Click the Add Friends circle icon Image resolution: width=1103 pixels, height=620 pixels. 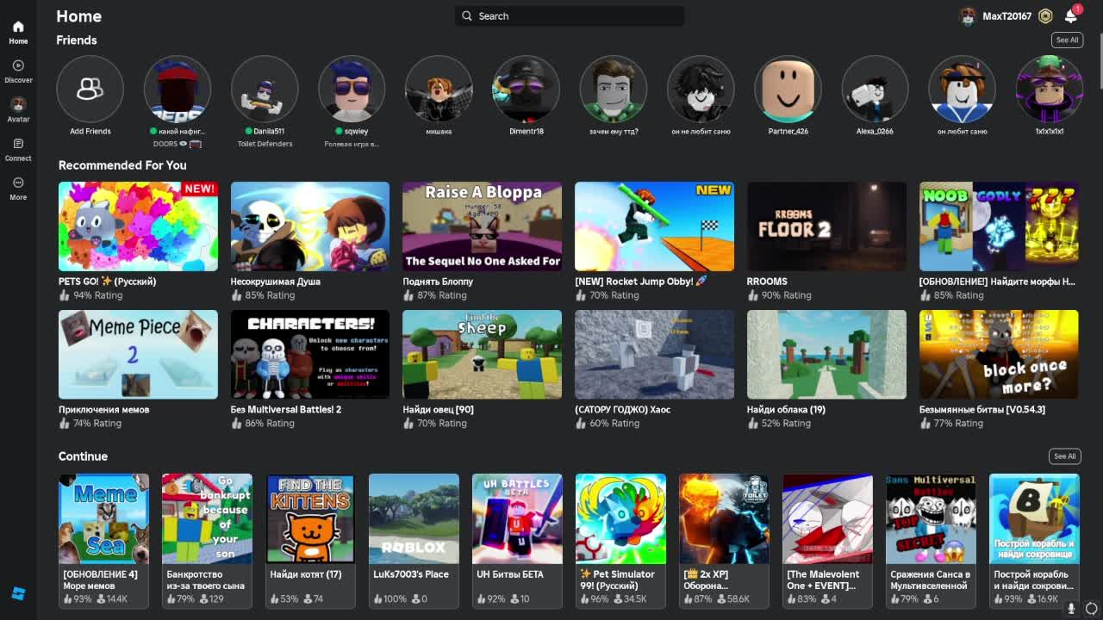(x=90, y=89)
